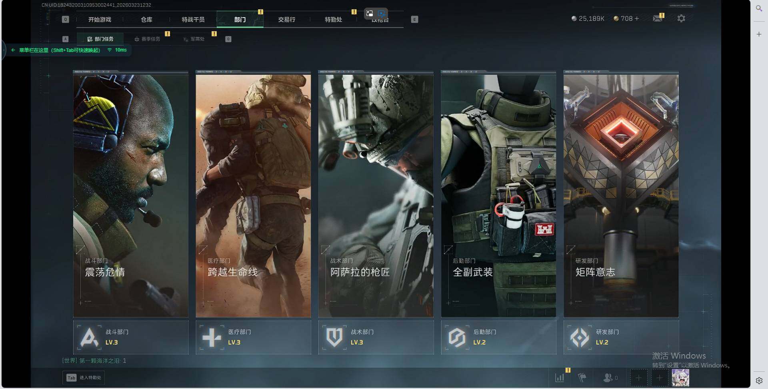Viewport: 768px width, 389px height.
Task: Select the 医疗部门 LV.3 level panel
Action: [253, 337]
